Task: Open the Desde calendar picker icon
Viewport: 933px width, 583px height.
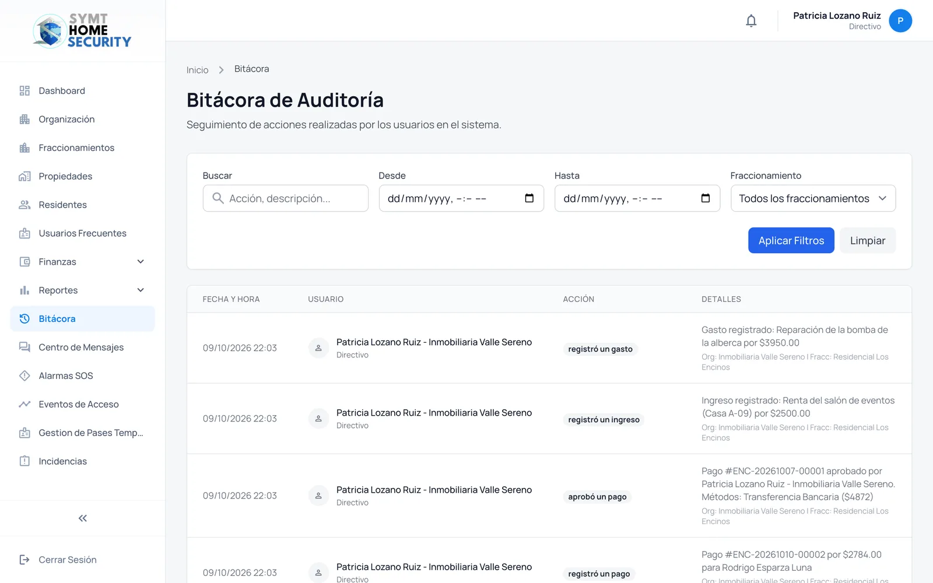Action: coord(529,198)
